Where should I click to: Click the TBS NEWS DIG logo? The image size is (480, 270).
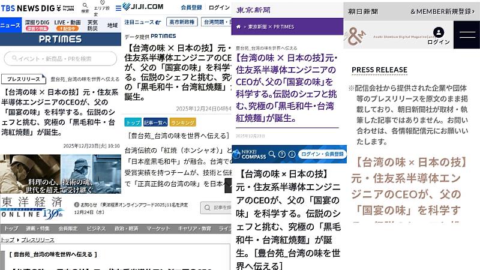click(37, 8)
